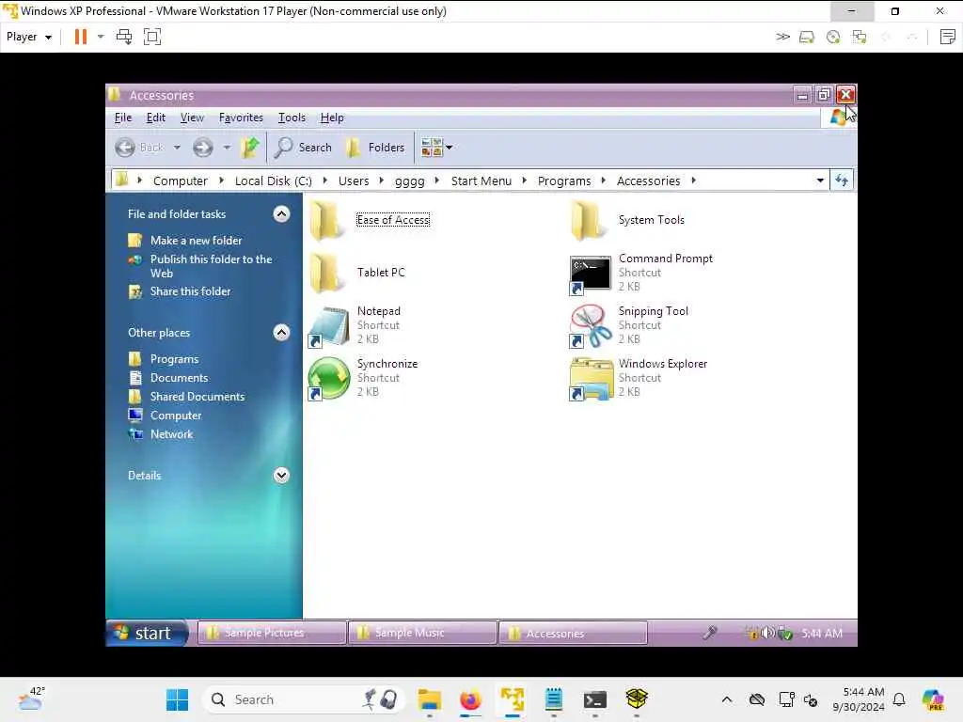Click Local Disk (C:) in address path
This screenshot has width=963, height=722.
(x=274, y=180)
